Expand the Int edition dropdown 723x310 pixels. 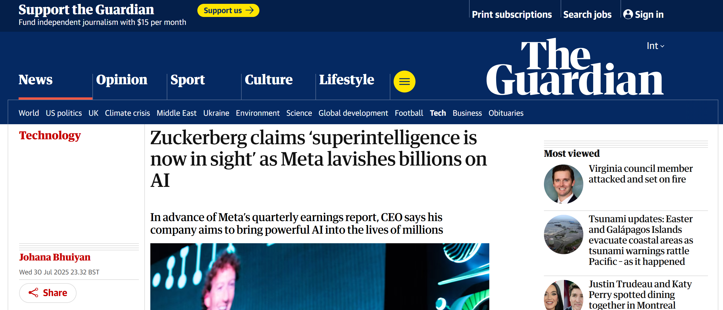(x=655, y=46)
